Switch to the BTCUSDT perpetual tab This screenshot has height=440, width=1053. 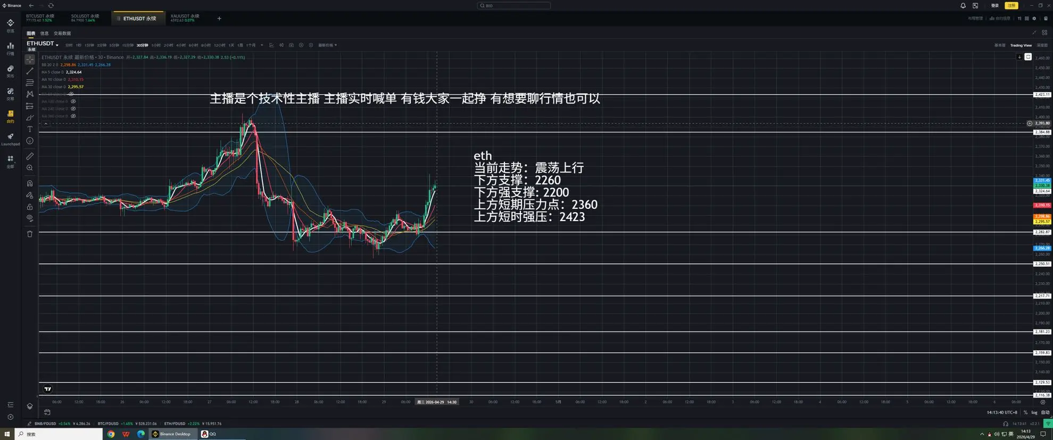(x=40, y=18)
